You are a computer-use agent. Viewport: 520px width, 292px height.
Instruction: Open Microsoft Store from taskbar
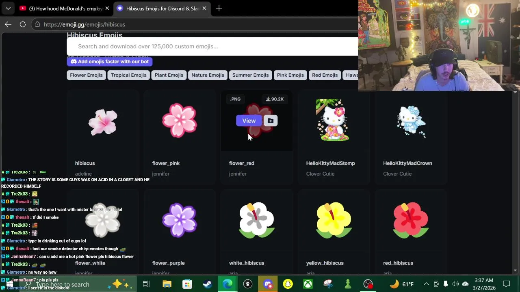(x=187, y=284)
